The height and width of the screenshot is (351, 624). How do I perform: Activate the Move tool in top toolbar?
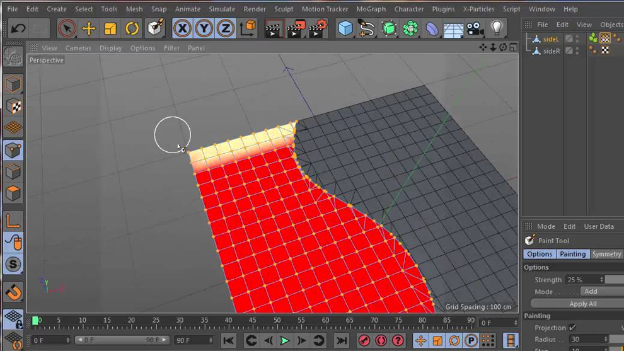(89, 28)
